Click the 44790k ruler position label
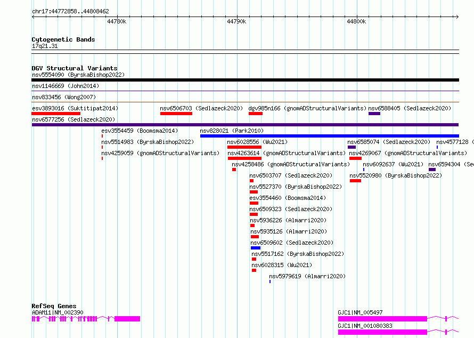This screenshot has width=474, height=338. point(236,21)
